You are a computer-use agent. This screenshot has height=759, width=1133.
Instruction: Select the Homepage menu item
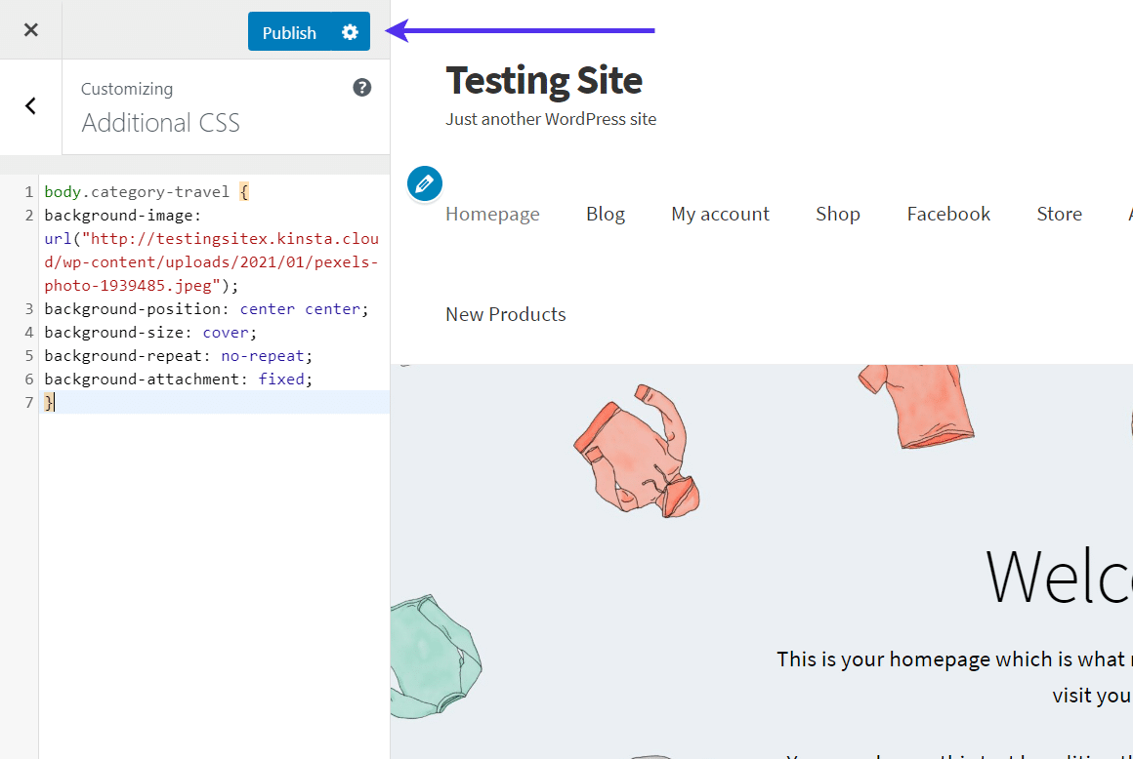click(492, 214)
